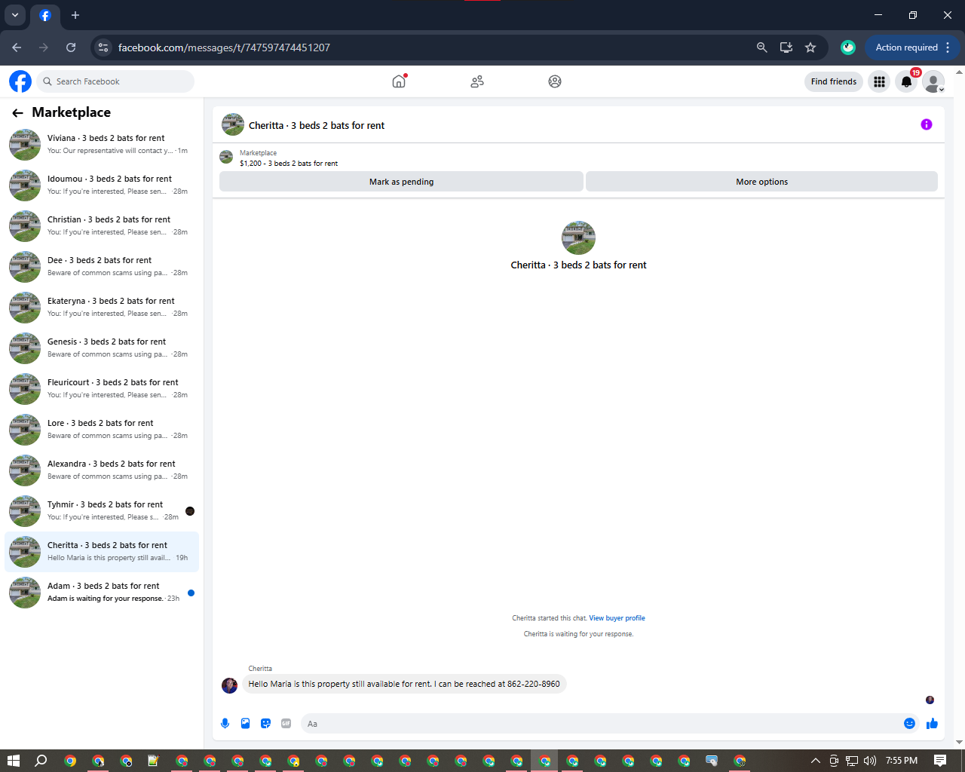Click the Search Facebook field
Screen dimensions: 965x772
[115, 81]
